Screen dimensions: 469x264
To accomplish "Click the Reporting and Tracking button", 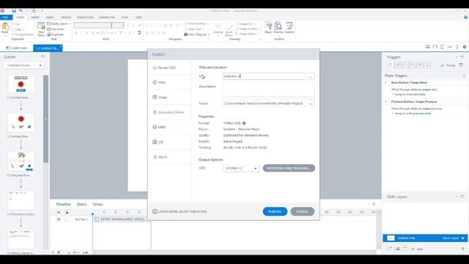I will point(289,168).
